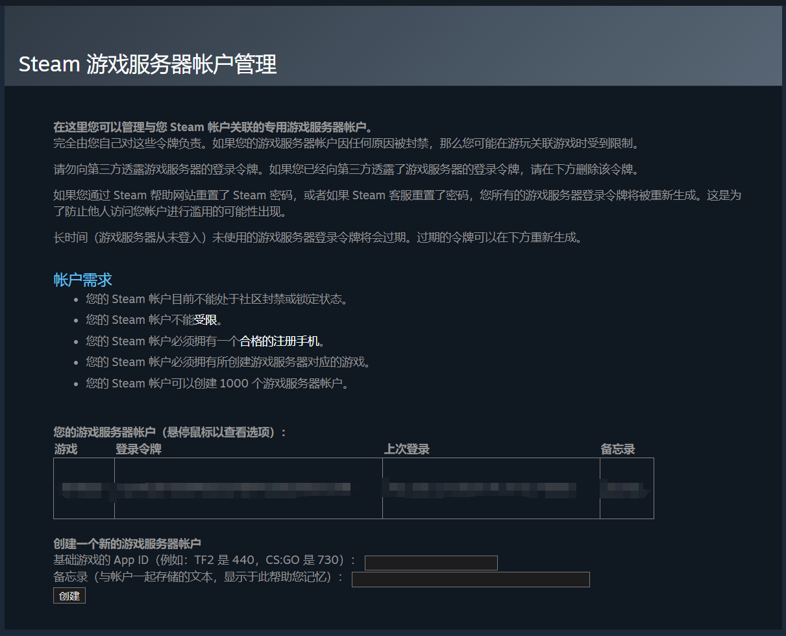
Task: Focus the base game App ID field
Action: click(431, 563)
